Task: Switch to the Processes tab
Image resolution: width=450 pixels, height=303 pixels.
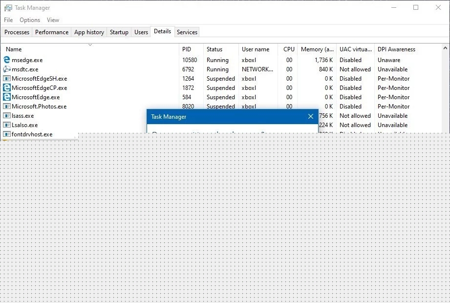Action: [x=17, y=32]
